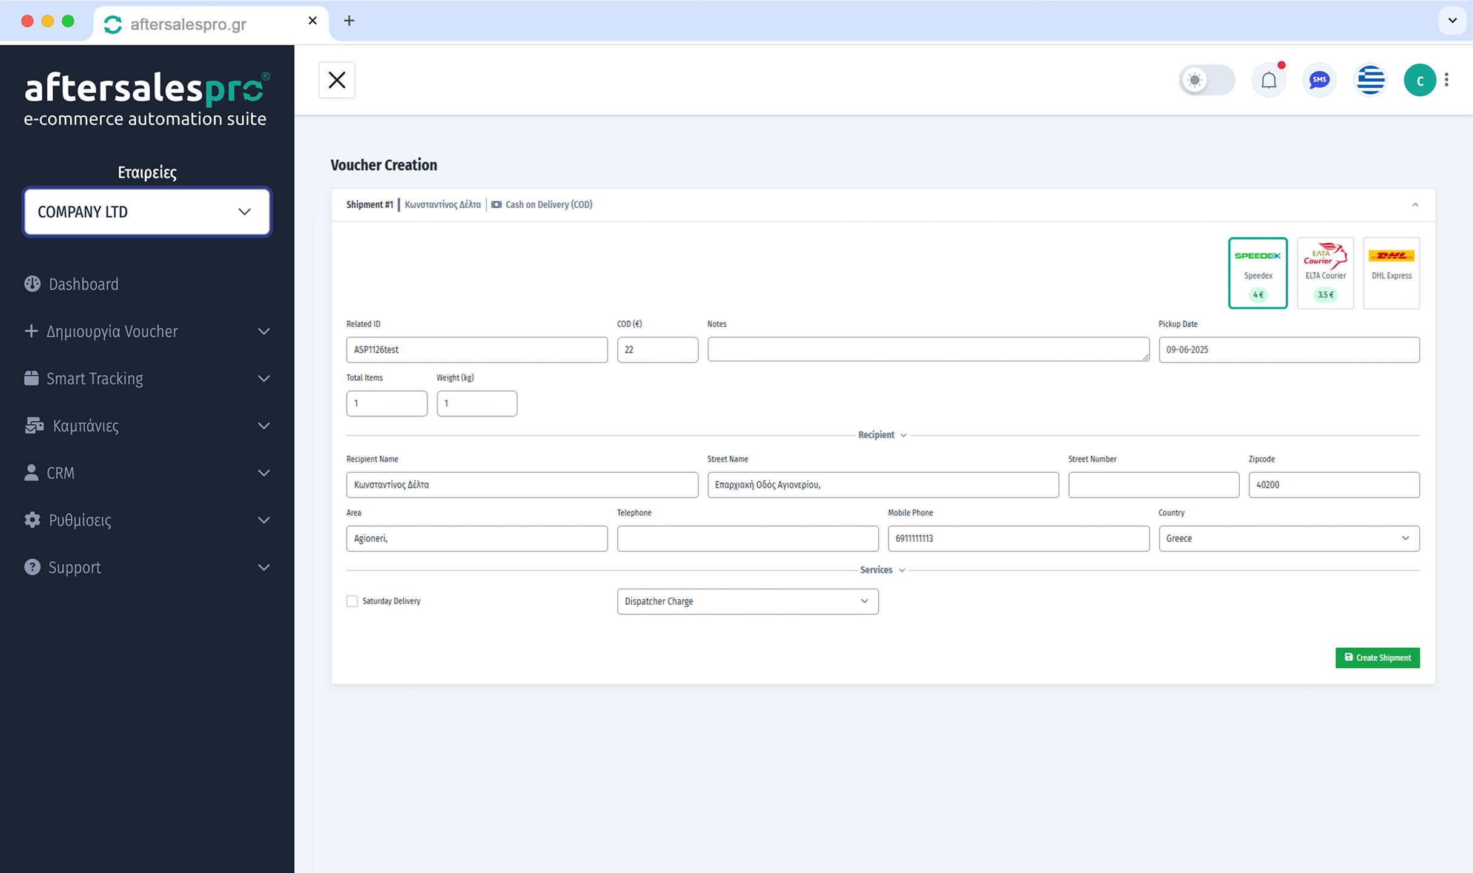Click the Zipcode field
1473x873 pixels.
(x=1334, y=485)
